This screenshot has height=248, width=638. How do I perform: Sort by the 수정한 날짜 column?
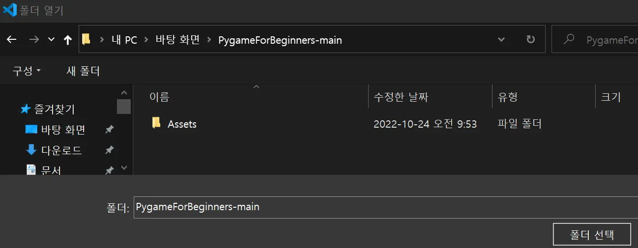tap(430, 97)
